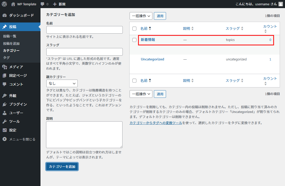Open the 新着情報 category link

coord(148,40)
